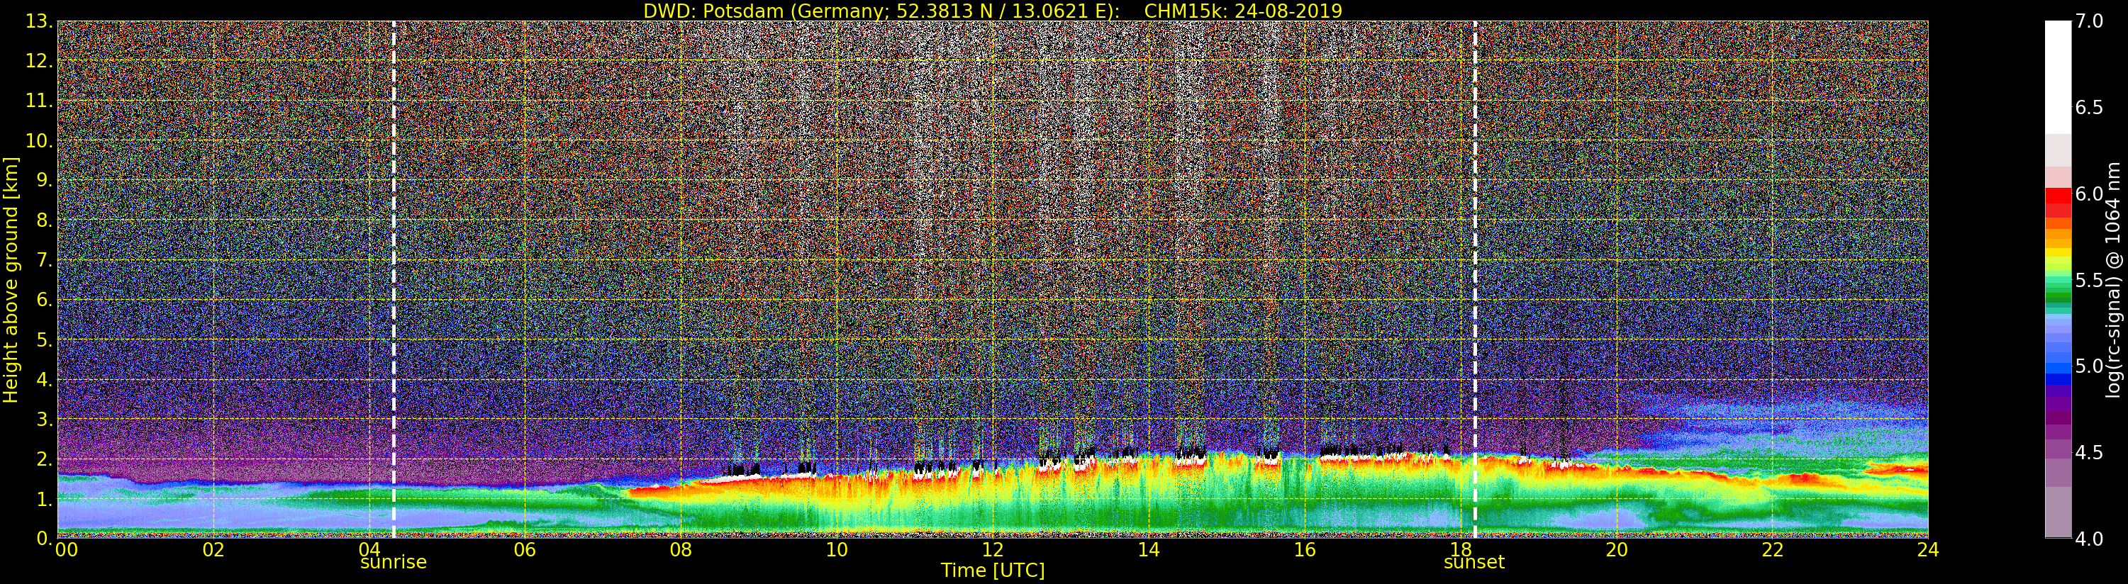The width and height of the screenshot is (2128, 584).
Task: Click the 'sunset' label below the axis
Action: tap(1474, 563)
